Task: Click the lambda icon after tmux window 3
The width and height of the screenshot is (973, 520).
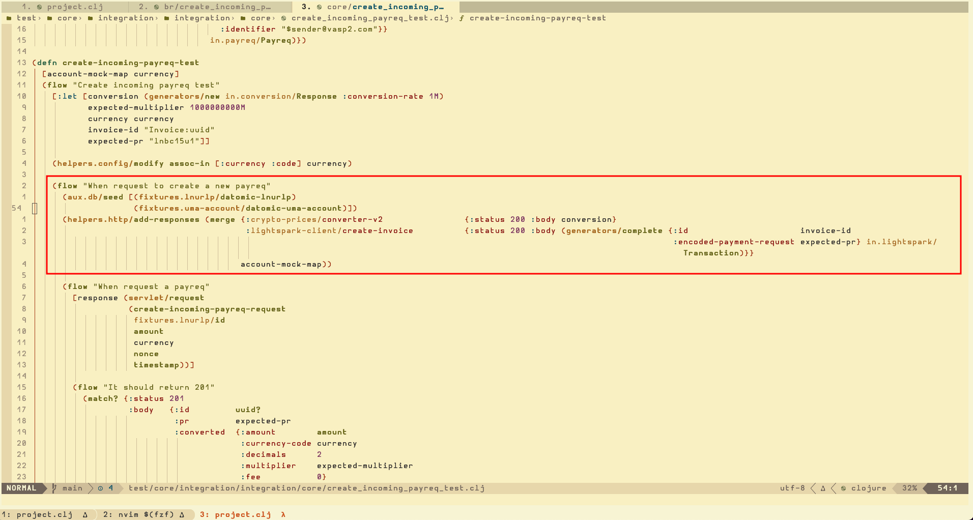Action: (283, 515)
